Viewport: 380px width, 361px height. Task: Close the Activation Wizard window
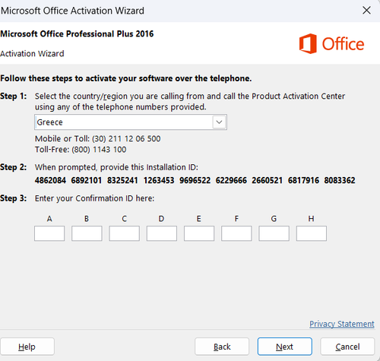tap(366, 11)
